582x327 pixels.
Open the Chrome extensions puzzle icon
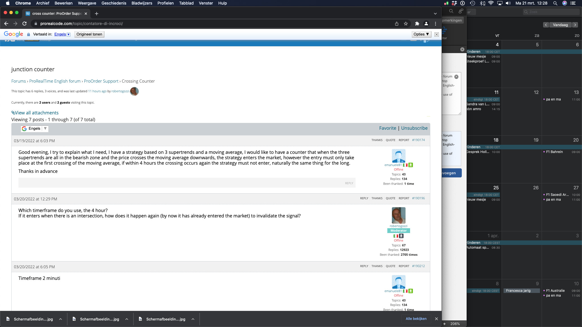[x=417, y=24]
